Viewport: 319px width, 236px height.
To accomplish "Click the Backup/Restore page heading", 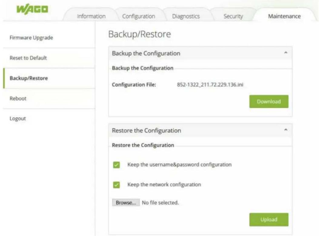I will click(140, 34).
